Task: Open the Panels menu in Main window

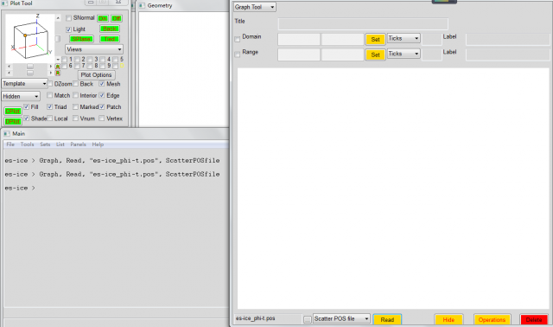Action: point(79,144)
